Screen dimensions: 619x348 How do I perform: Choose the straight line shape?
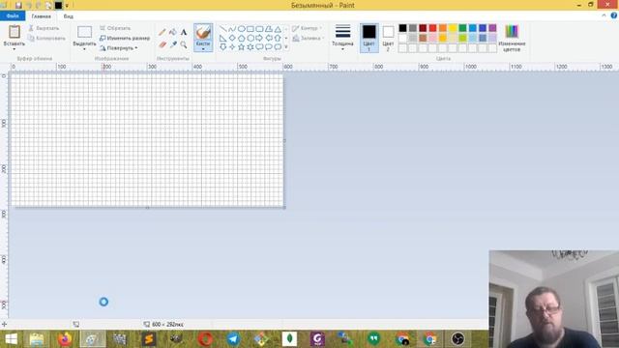(223, 29)
